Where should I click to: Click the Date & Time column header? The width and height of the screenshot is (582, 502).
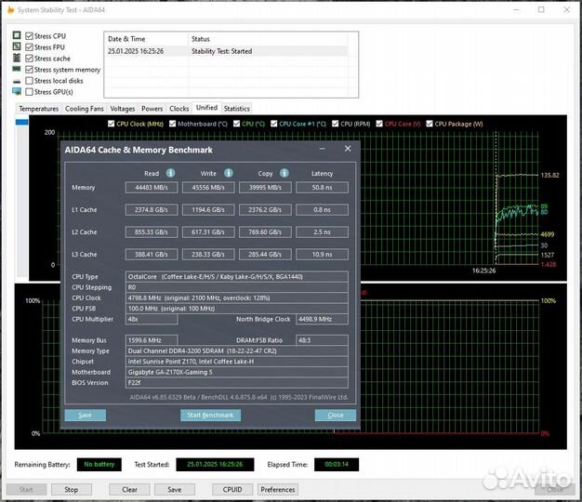coord(146,39)
